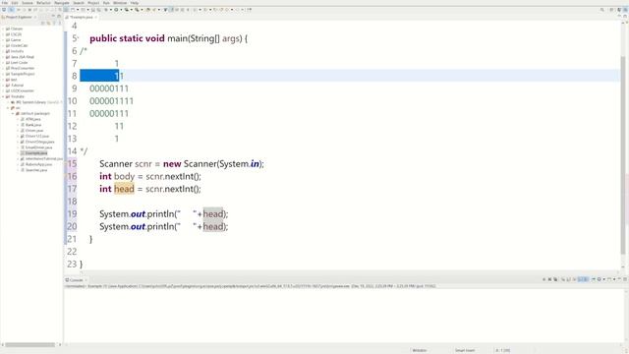Toggle Link with Editor in Project Explorer
Image resolution: width=629 pixels, height=354 pixels.
[x=48, y=23]
